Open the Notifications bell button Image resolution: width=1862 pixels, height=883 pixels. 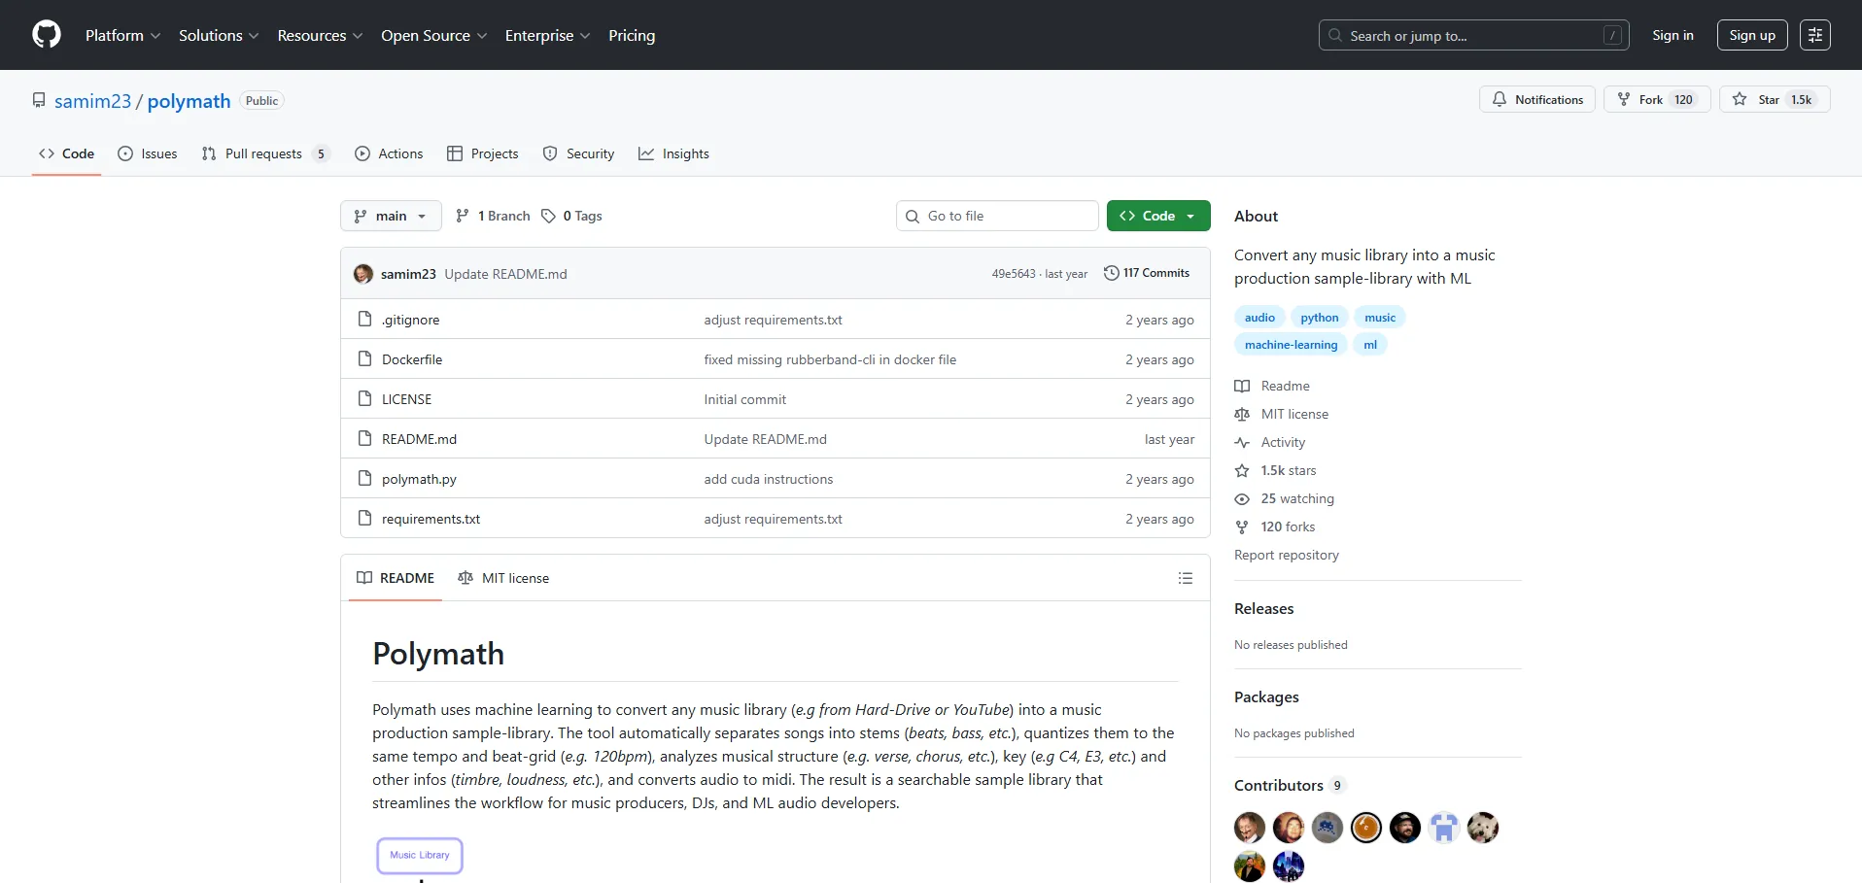[1536, 100]
